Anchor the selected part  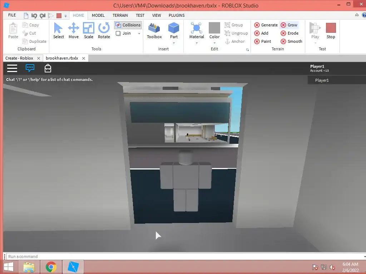[235, 41]
